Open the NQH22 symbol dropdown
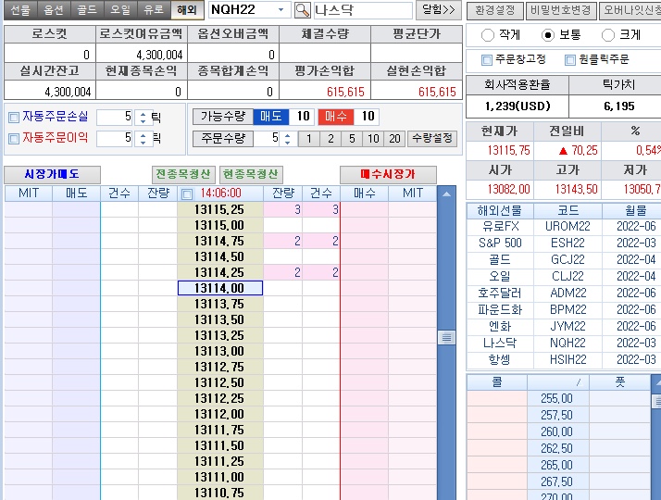This screenshot has height=500, width=661. point(281,10)
